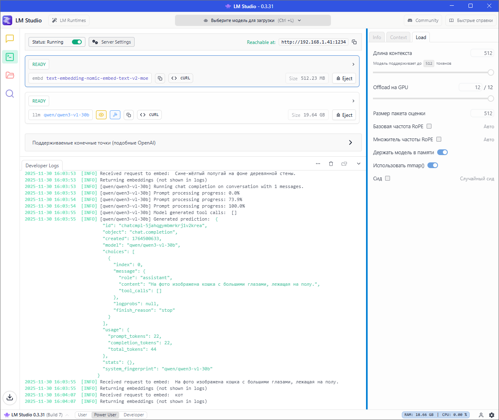The width and height of the screenshot is (499, 420).
Task: Open the Chat sidebar icon
Action: [x=10, y=39]
